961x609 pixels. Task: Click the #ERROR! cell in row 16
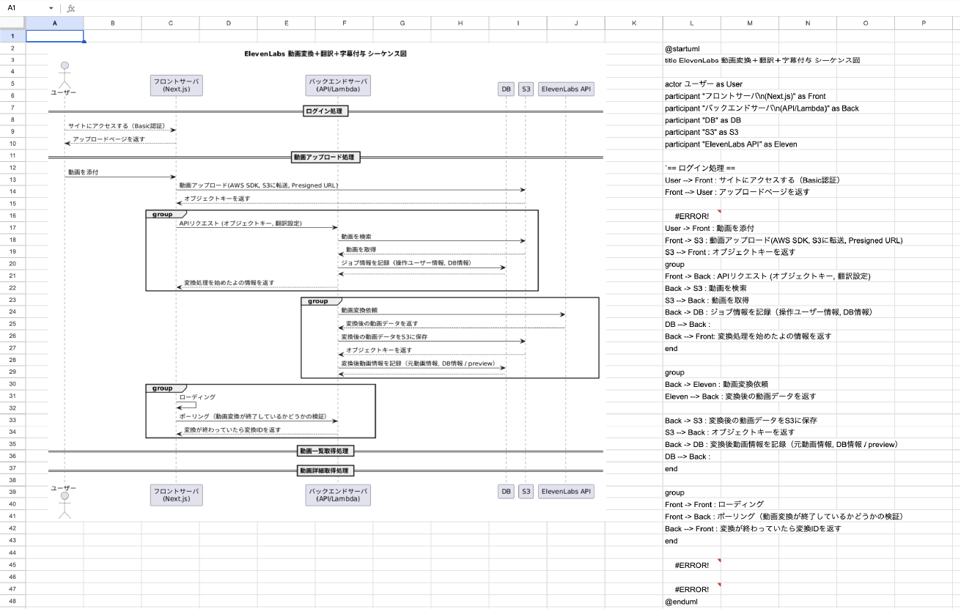[691, 216]
